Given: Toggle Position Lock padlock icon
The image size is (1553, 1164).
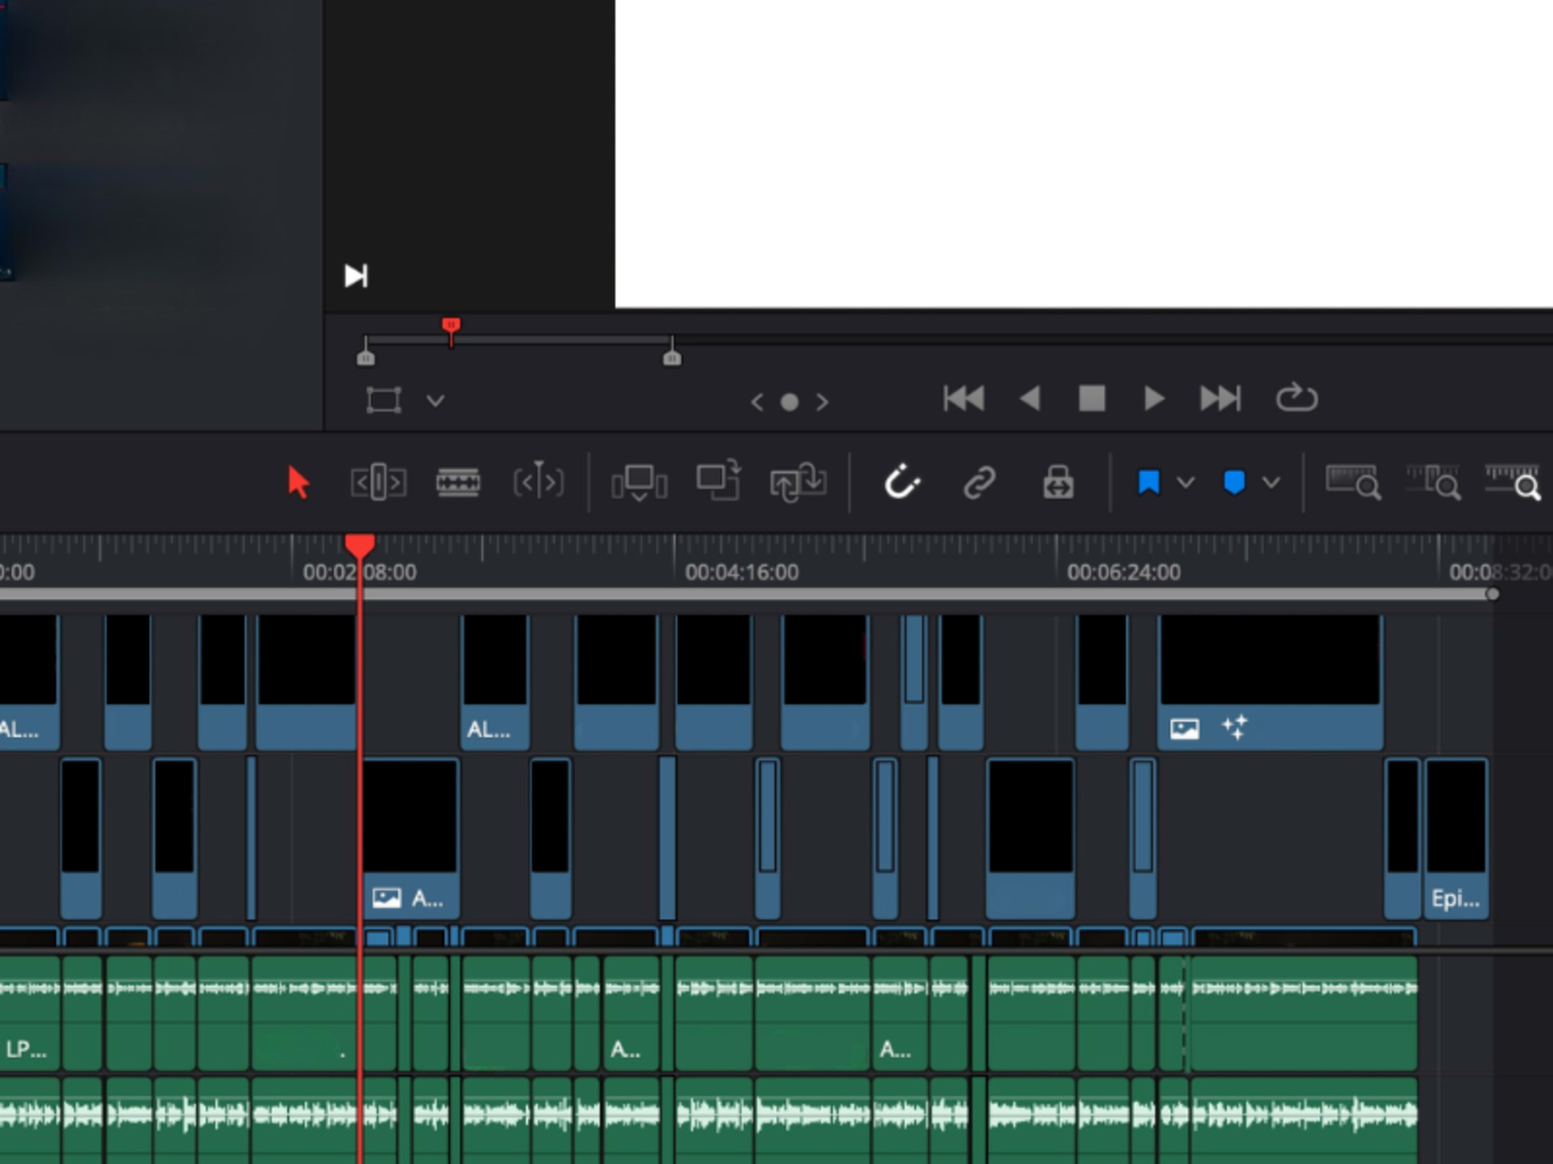Looking at the screenshot, I should pos(1058,482).
